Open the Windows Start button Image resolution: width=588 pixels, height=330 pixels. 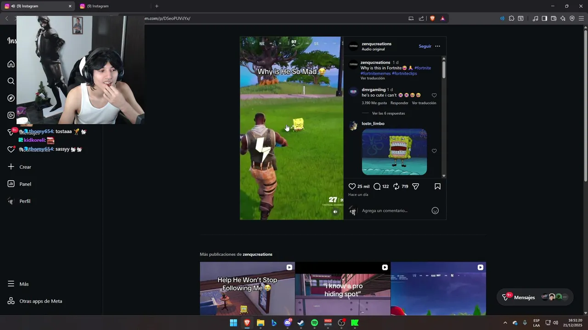tap(233, 323)
